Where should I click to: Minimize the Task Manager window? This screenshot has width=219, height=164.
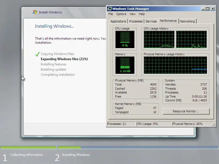click(x=203, y=9)
